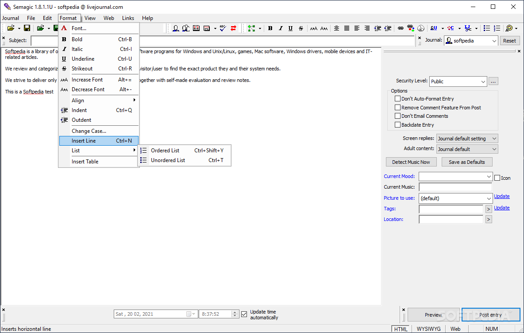Choose Font... from the Format menu
524x333 pixels.
[99, 28]
